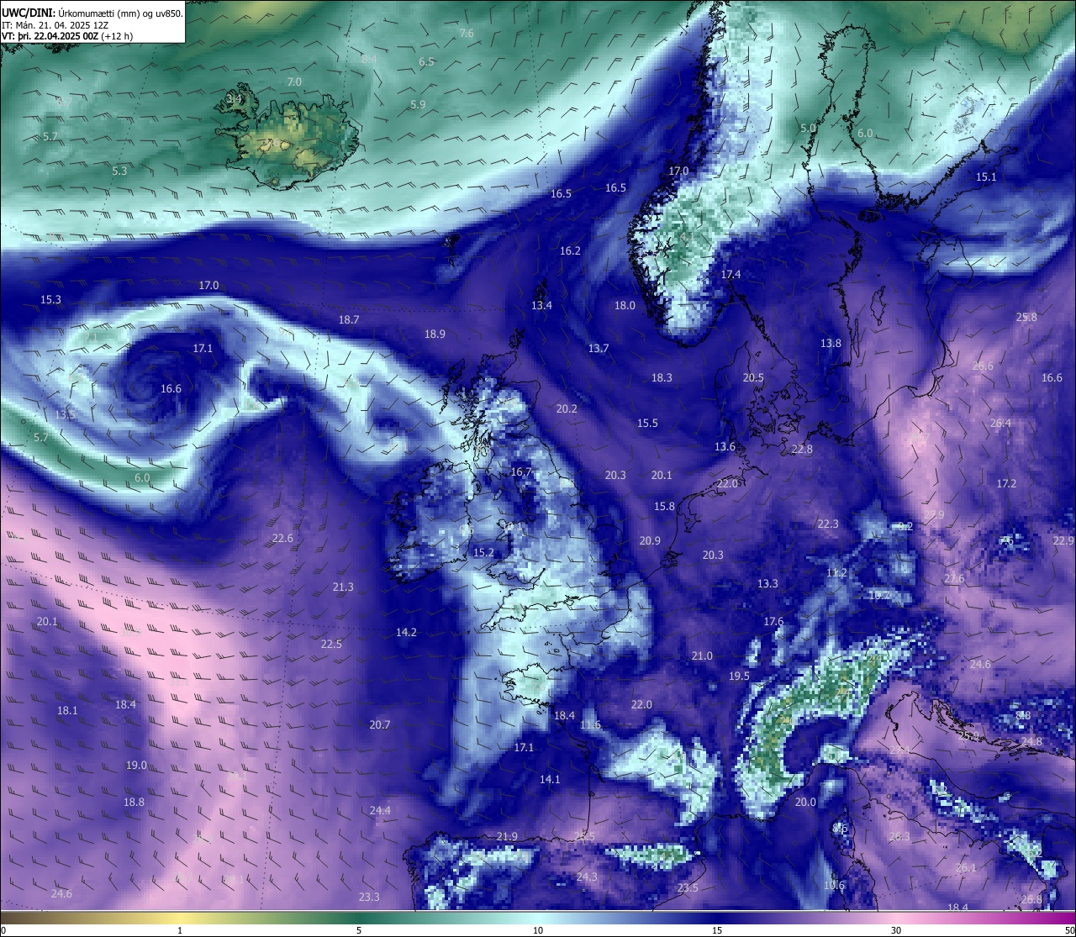The height and width of the screenshot is (937, 1076).
Task: Click the '1' tick label on the color scale
Action: coord(180,930)
